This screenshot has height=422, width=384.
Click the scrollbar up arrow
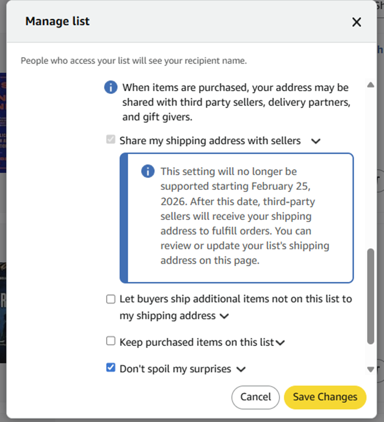[x=370, y=85]
